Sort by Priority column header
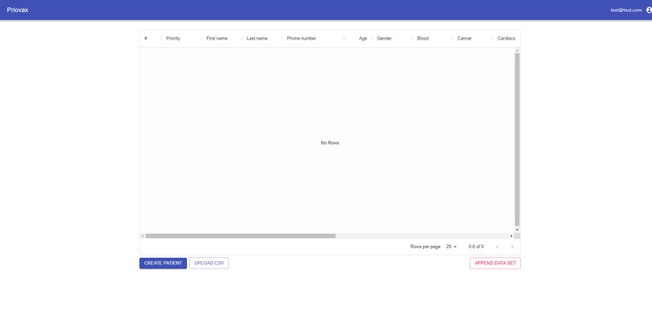The image size is (652, 321). point(173,38)
